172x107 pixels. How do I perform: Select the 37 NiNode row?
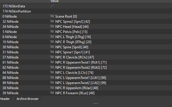coord(86,57)
